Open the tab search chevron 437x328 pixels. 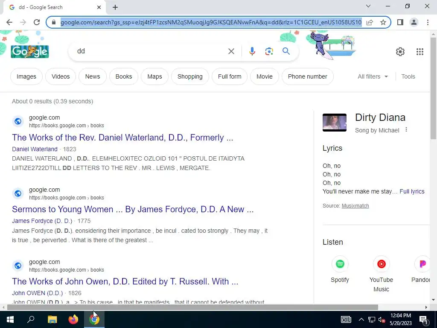click(368, 6)
